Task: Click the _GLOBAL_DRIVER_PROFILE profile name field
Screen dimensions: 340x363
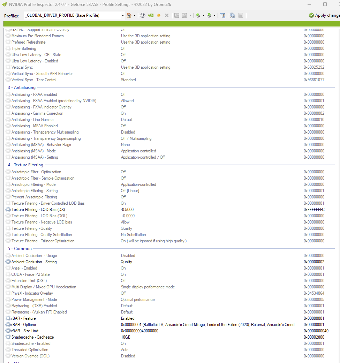Action: pos(73,15)
